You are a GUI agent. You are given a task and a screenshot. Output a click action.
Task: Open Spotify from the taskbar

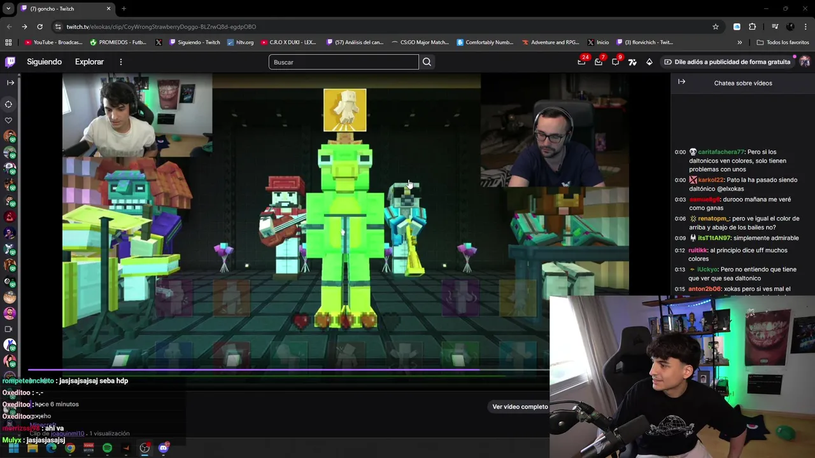[107, 448]
